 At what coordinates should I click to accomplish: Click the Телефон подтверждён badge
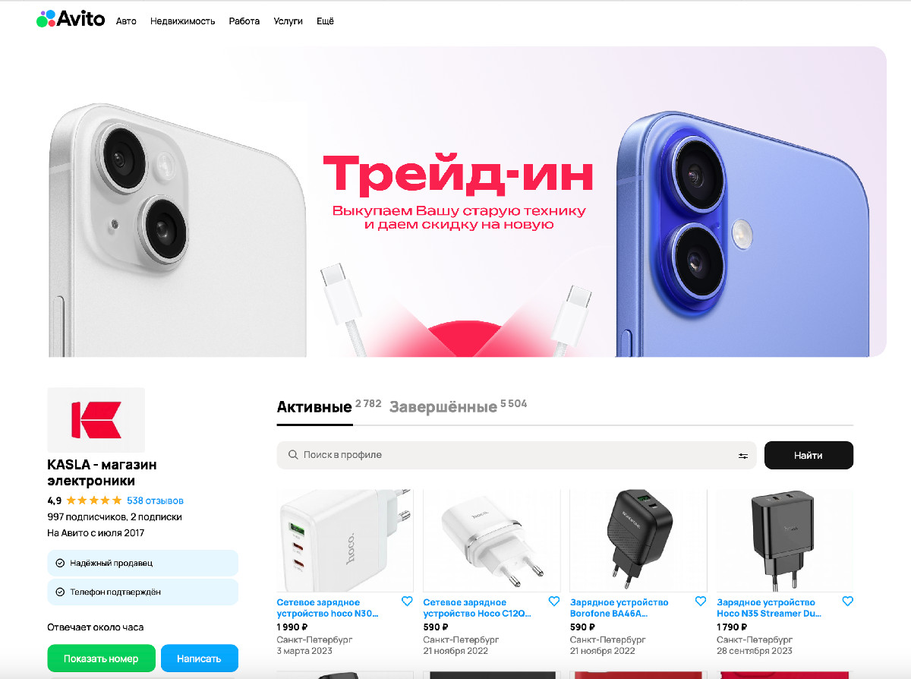pos(143,592)
